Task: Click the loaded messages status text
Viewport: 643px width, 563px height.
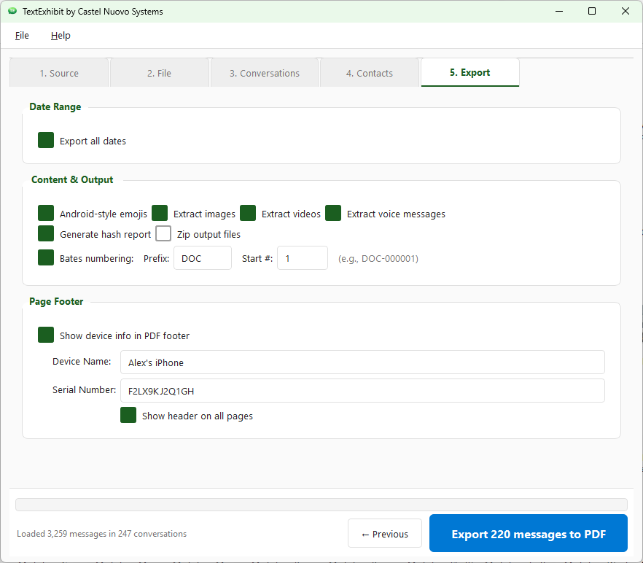Action: tap(102, 534)
